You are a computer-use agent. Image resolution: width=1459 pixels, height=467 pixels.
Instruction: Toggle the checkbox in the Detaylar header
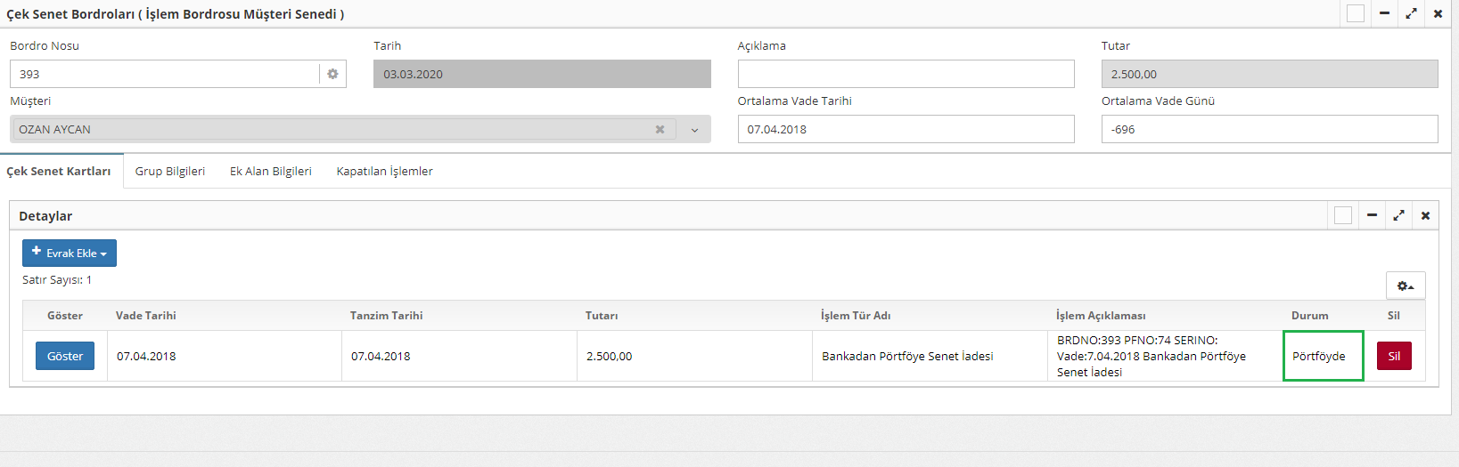point(1343,215)
